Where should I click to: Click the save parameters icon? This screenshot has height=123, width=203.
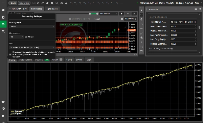click(200, 9)
